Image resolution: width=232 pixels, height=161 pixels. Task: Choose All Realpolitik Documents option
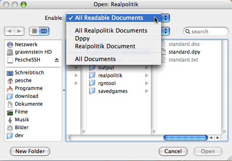pyautogui.click(x=114, y=31)
